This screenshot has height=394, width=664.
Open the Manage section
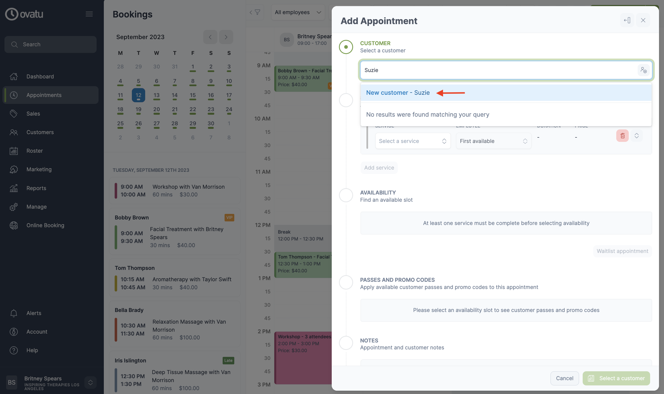37,207
